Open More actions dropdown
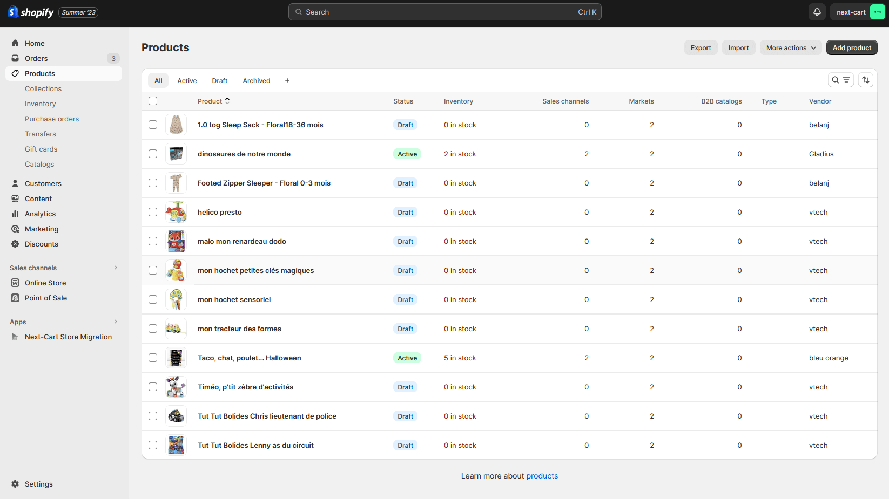 pyautogui.click(x=791, y=47)
